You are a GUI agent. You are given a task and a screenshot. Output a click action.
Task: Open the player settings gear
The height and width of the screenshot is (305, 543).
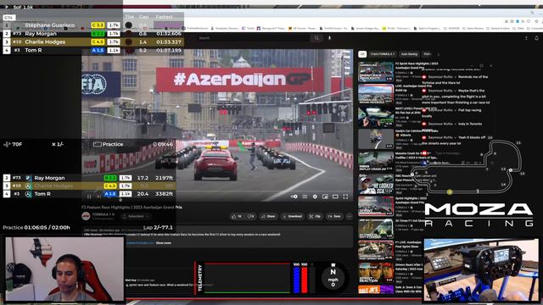point(315,197)
